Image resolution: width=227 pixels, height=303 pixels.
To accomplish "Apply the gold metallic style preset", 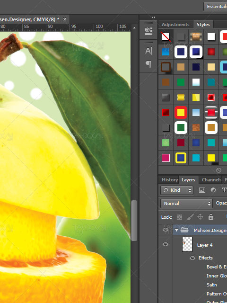I will pos(181,97).
